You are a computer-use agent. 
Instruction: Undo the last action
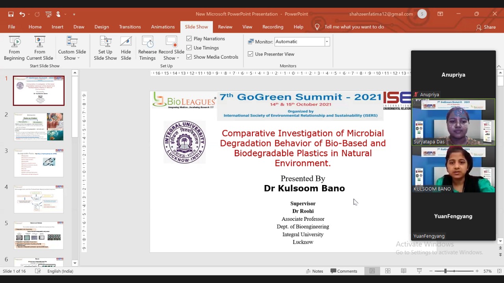tap(22, 14)
